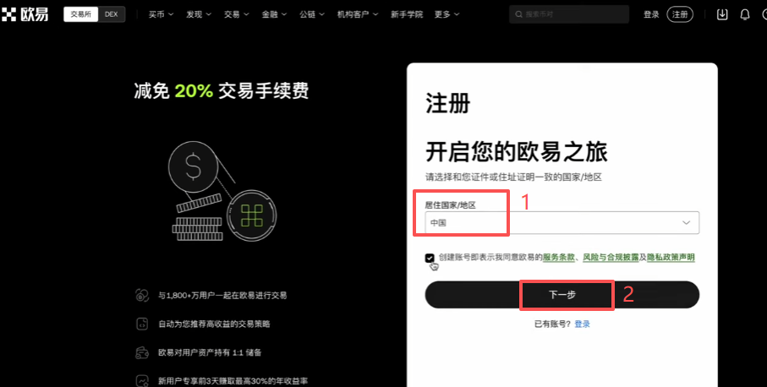
Task: Switch to 交易所 tab
Action: [80, 14]
